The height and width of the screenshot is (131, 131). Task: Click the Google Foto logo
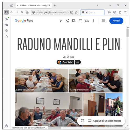[24, 21]
